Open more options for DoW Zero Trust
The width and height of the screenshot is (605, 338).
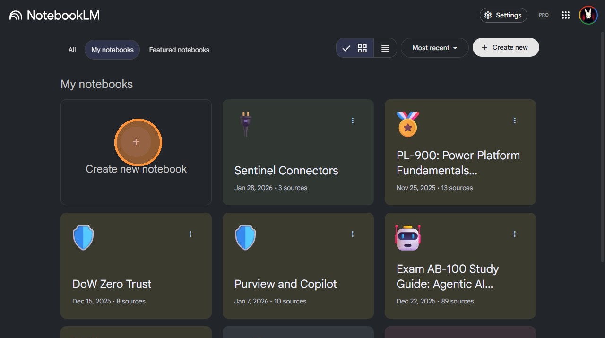[190, 234]
